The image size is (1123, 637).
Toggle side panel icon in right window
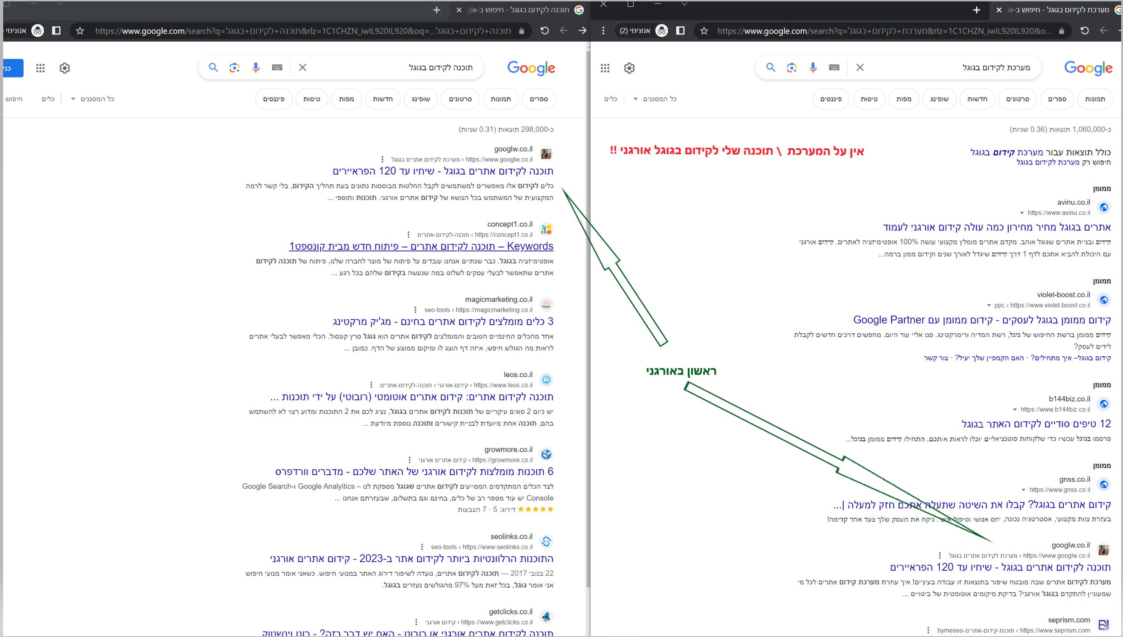tap(680, 31)
